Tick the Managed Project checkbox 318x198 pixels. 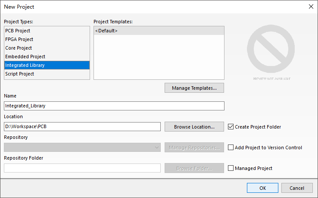coord(231,168)
